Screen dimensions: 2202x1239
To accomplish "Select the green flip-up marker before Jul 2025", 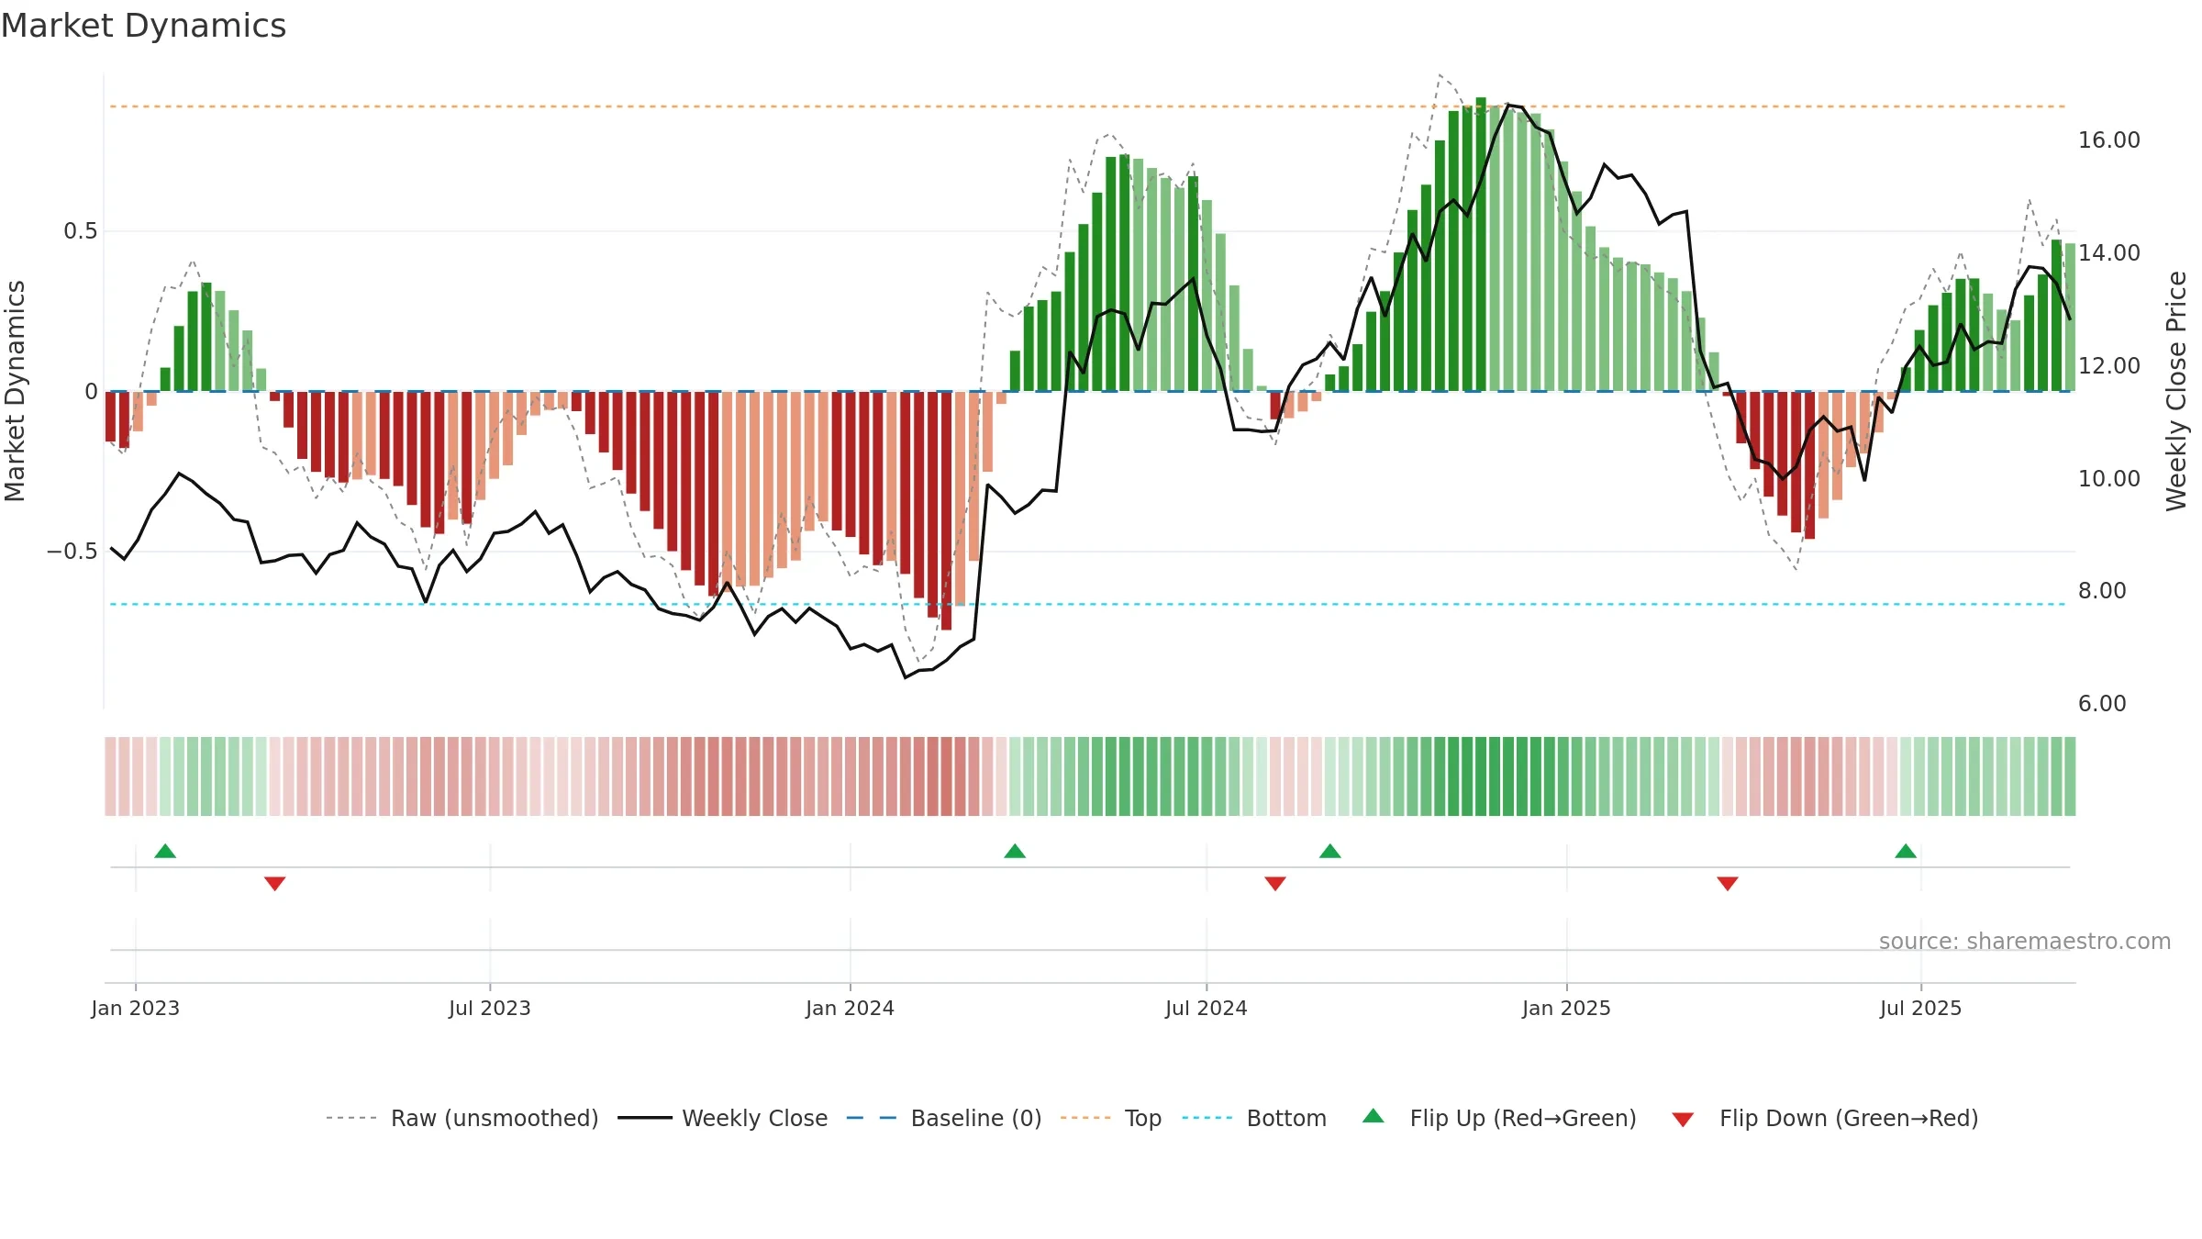I will pos(1906,851).
